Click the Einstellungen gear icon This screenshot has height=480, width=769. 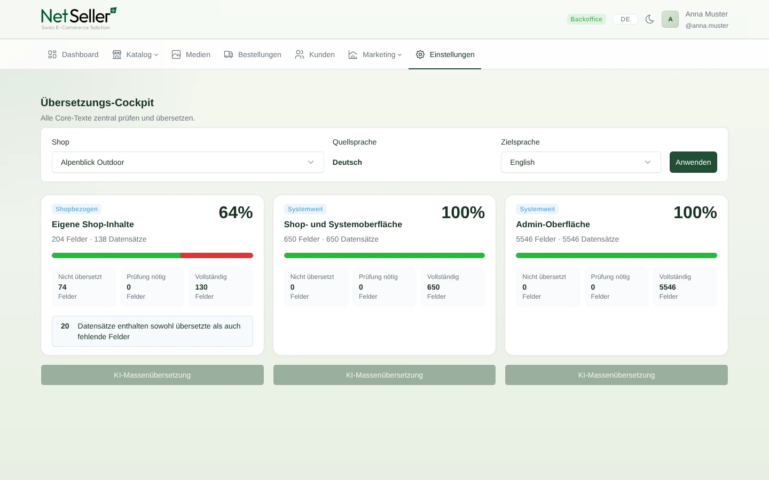[x=420, y=54]
